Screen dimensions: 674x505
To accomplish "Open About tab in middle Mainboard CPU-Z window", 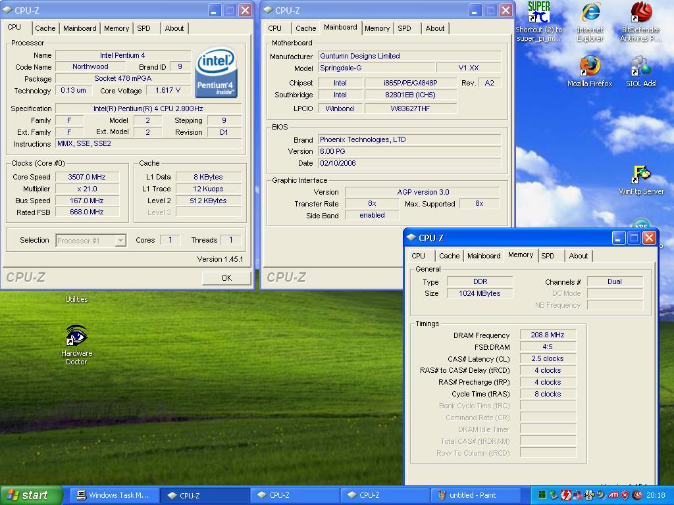I will tap(435, 28).
